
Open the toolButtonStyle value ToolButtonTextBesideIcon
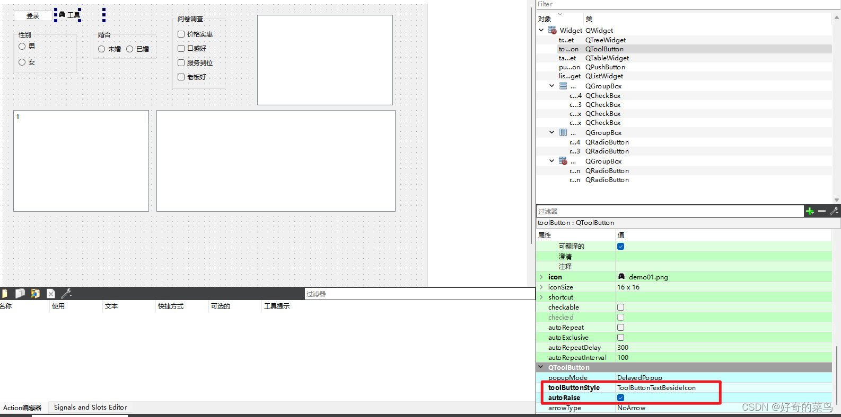(x=656, y=387)
